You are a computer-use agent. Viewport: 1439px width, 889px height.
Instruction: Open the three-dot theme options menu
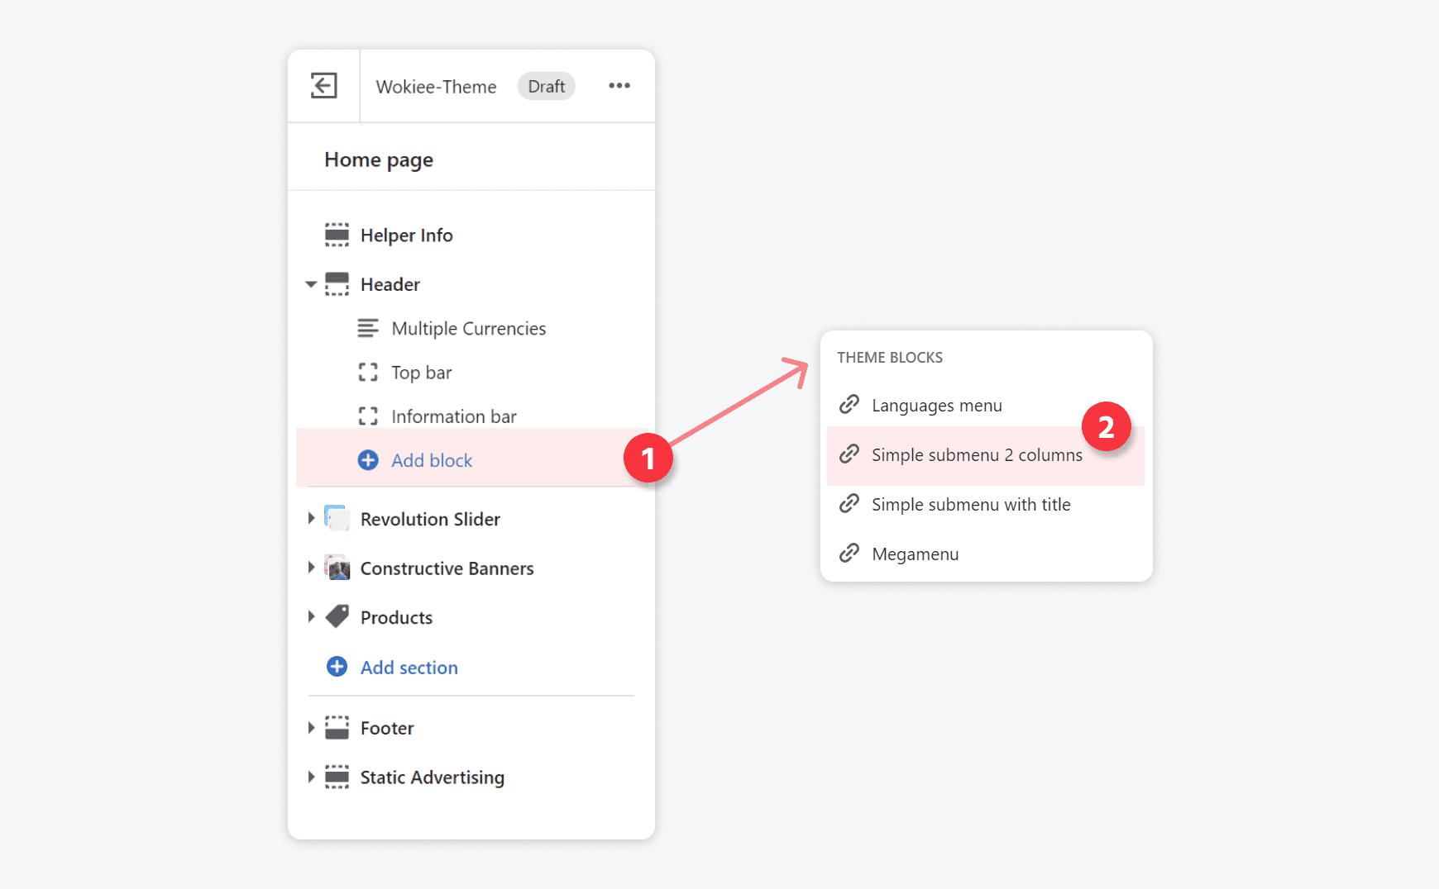point(619,86)
